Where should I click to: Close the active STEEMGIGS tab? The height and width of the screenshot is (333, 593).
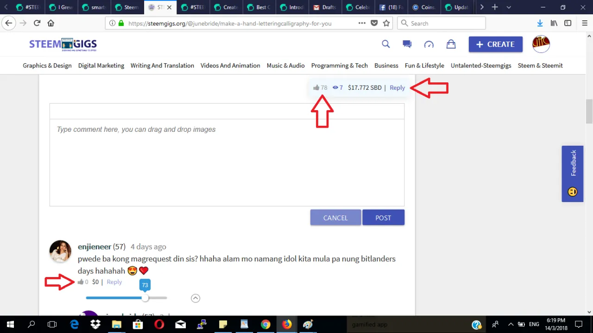coord(169,7)
